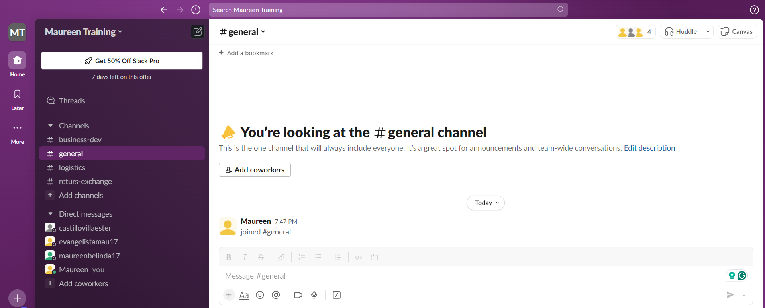Viewport: 765px width, 308px height.
Task: Toggle inline code formatting
Action: point(358,257)
